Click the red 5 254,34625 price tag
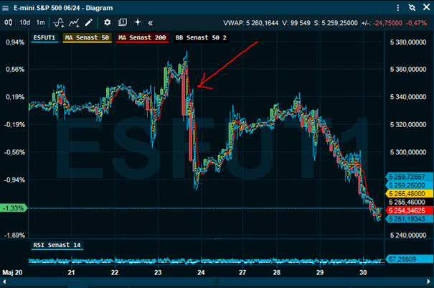The height and width of the screenshot is (288, 434). [410, 210]
